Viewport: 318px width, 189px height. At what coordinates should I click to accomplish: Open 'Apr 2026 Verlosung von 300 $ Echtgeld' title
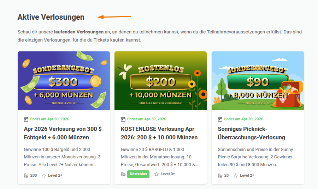63,133
